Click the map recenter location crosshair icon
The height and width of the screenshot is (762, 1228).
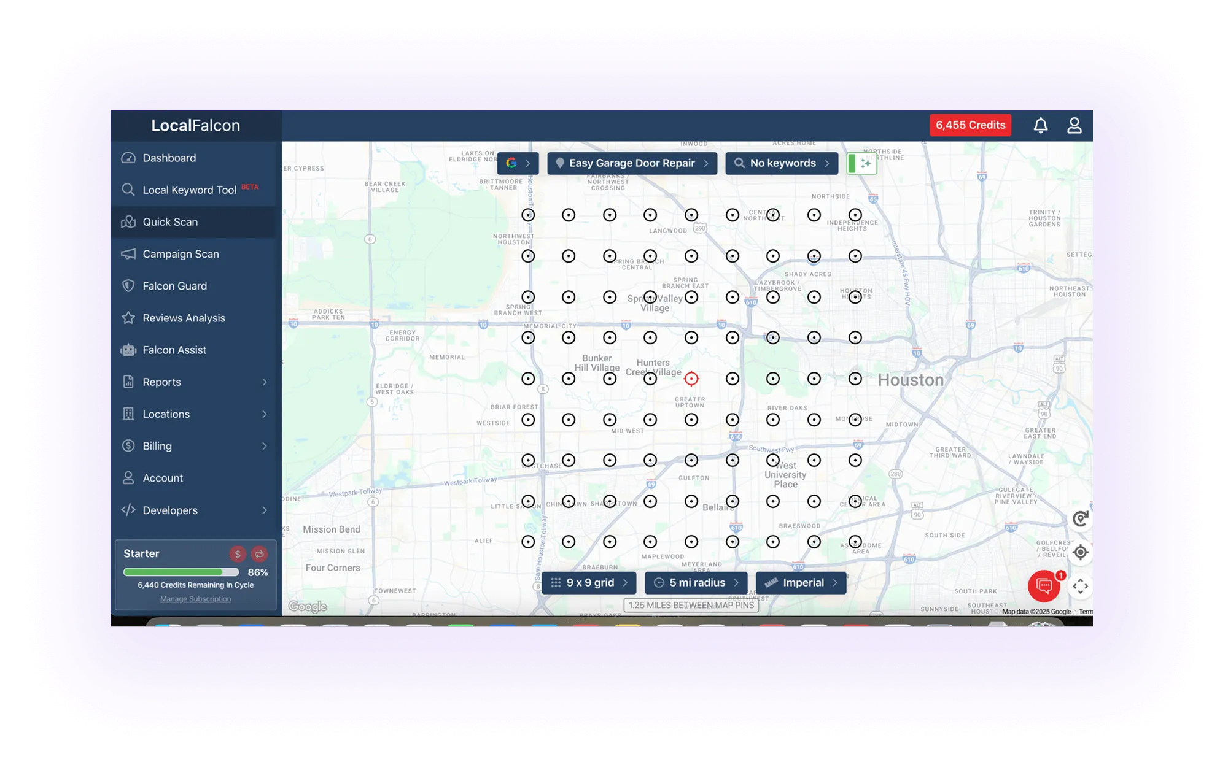(x=1079, y=552)
